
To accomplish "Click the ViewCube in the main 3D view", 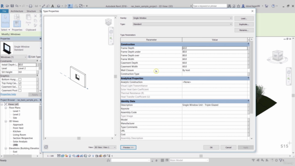I will [277, 56].
